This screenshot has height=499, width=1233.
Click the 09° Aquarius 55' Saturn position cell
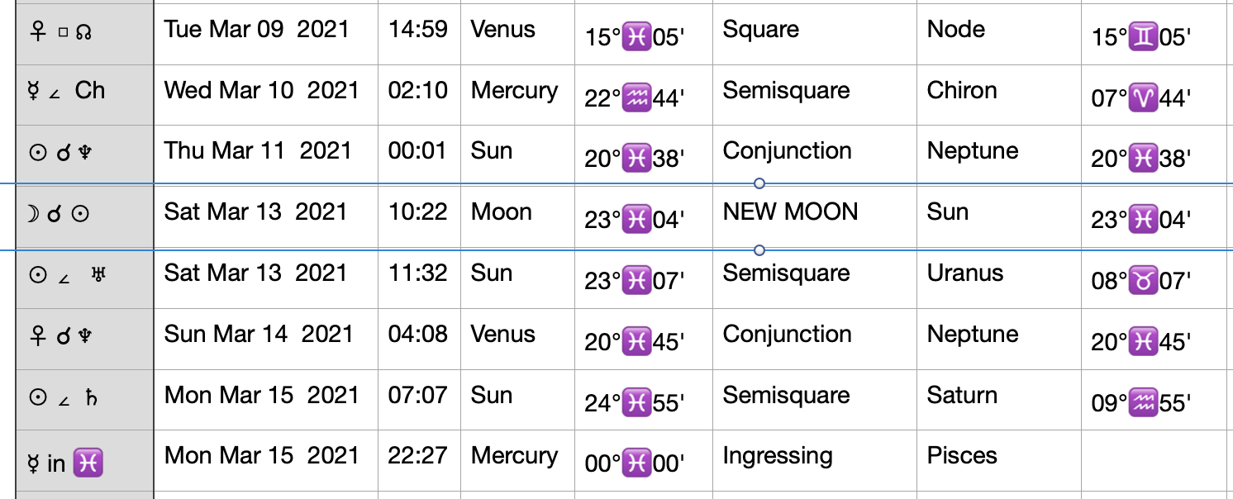[x=1157, y=397]
